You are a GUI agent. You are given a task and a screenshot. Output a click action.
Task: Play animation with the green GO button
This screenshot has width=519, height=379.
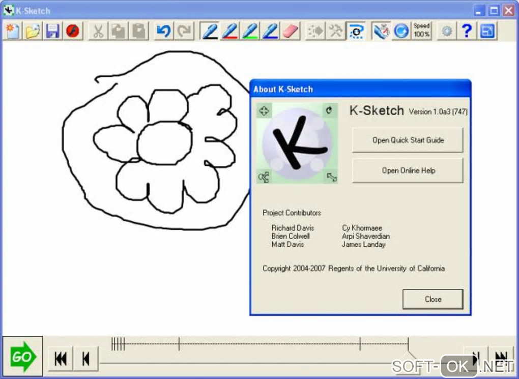[x=22, y=357]
